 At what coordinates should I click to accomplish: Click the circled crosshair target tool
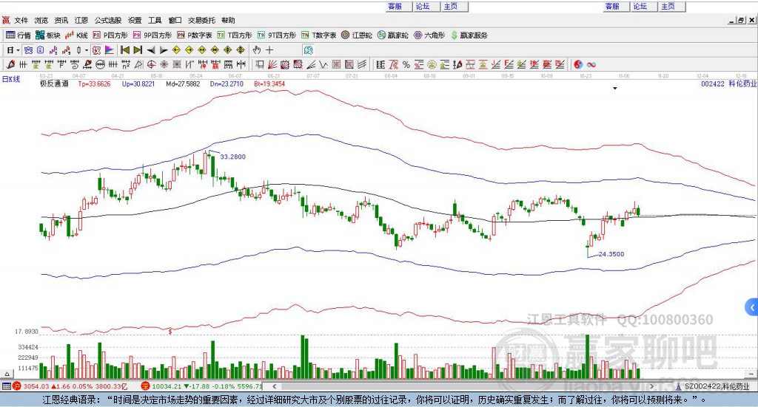151,64
